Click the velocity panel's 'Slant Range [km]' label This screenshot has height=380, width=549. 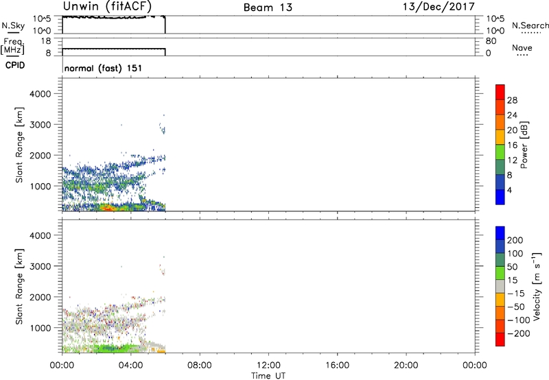19,287
